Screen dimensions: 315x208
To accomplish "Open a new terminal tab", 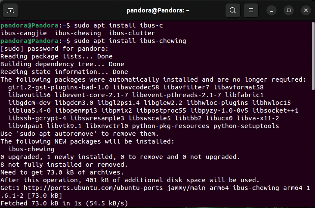I will pos(10,10).
